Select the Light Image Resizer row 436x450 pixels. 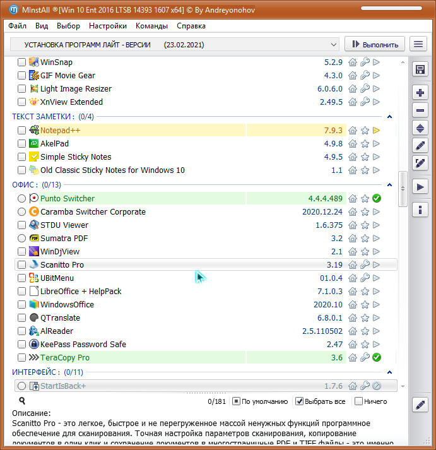205,89
